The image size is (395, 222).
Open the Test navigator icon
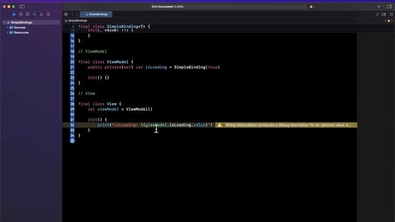click(48, 14)
